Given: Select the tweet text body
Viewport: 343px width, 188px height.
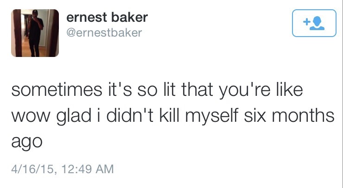Looking at the screenshot, I should click(x=173, y=115).
